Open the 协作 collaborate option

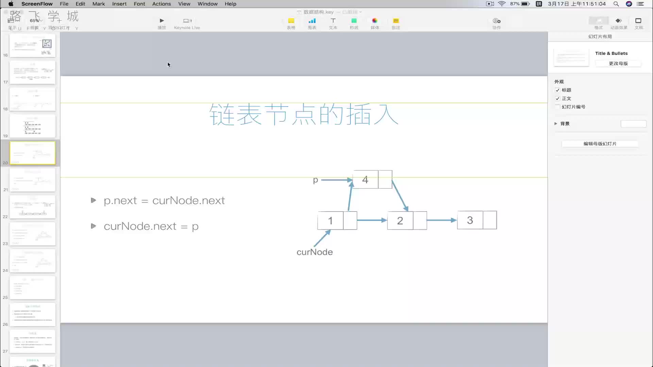click(497, 23)
